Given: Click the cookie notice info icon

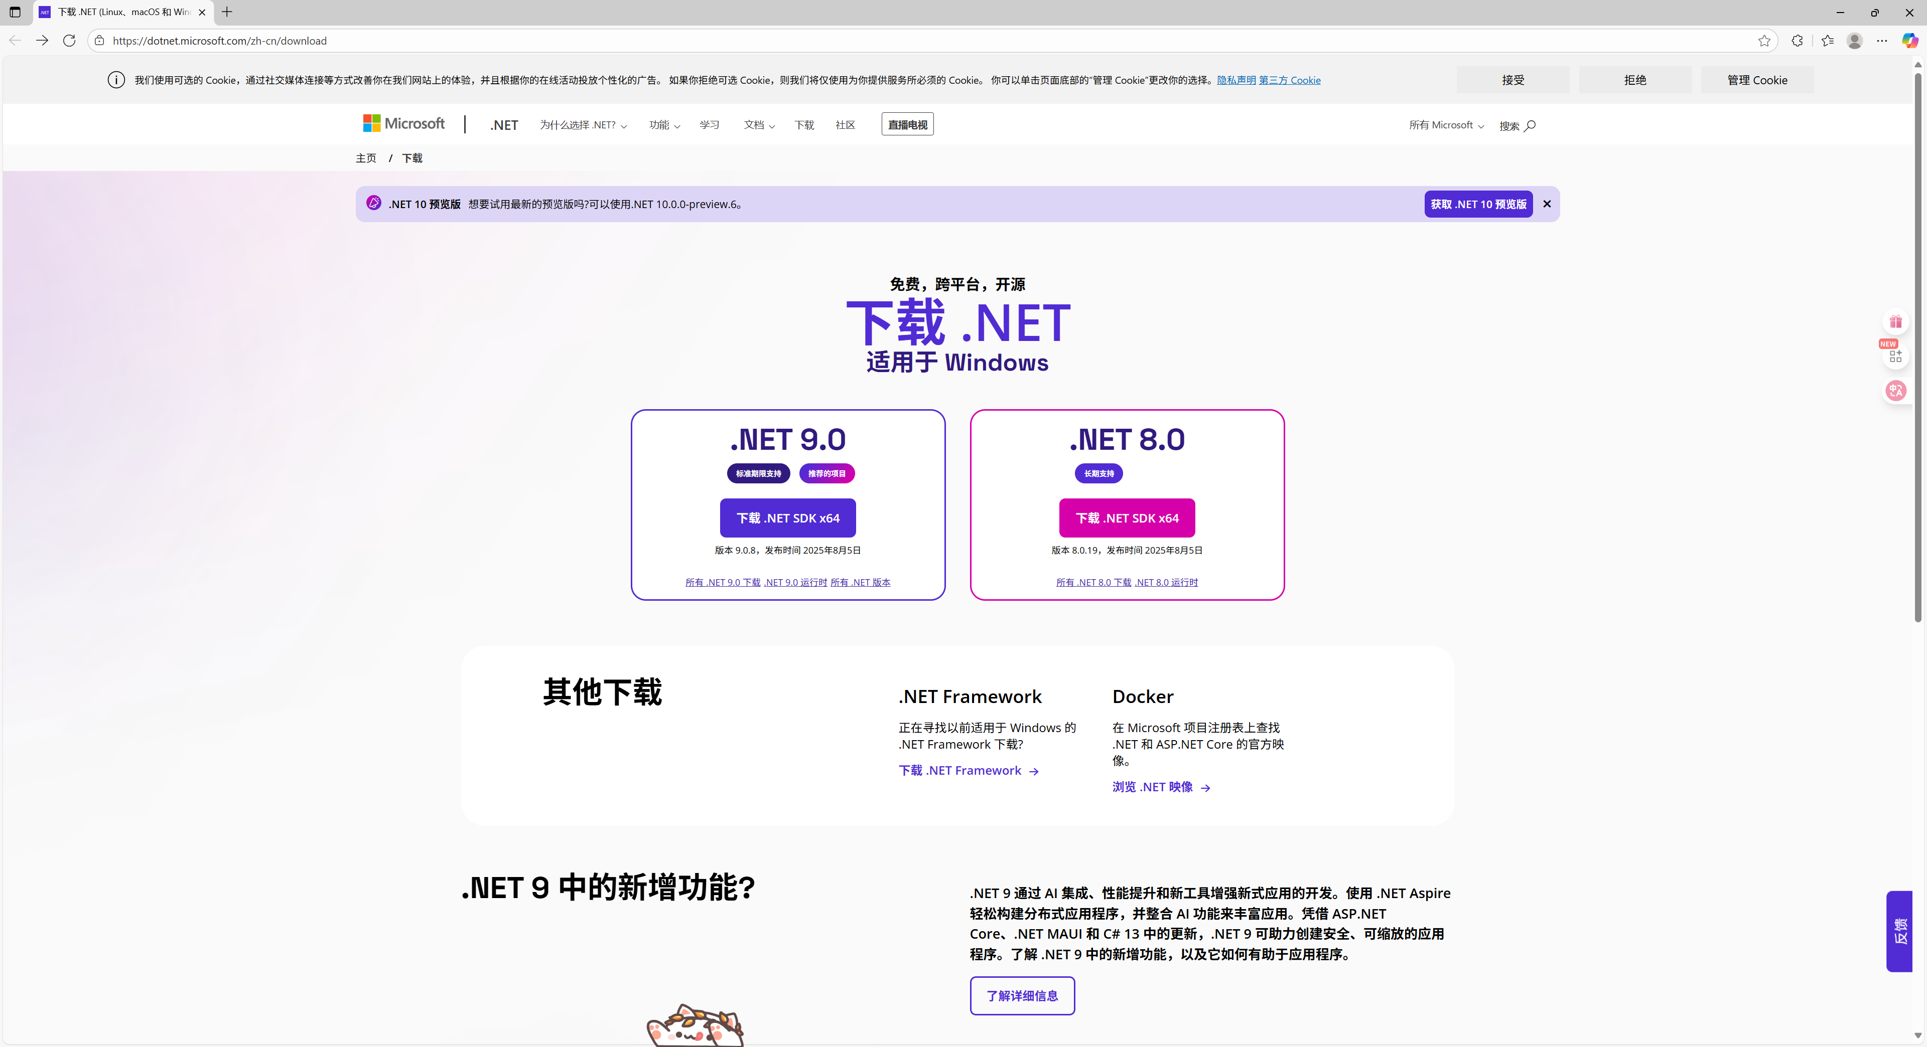Looking at the screenshot, I should tap(116, 80).
